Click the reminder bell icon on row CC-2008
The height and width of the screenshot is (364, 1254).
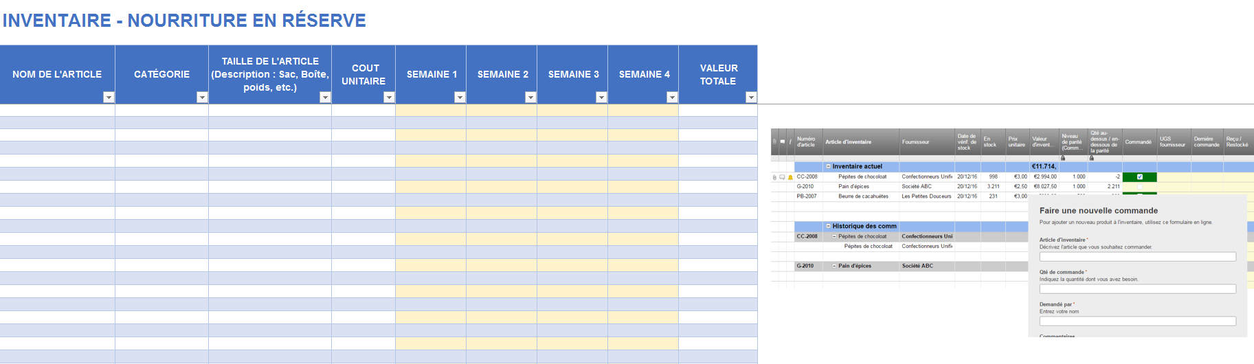point(790,177)
